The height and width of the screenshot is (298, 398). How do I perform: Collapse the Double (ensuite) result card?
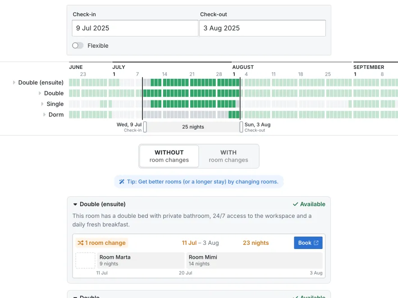click(75, 204)
